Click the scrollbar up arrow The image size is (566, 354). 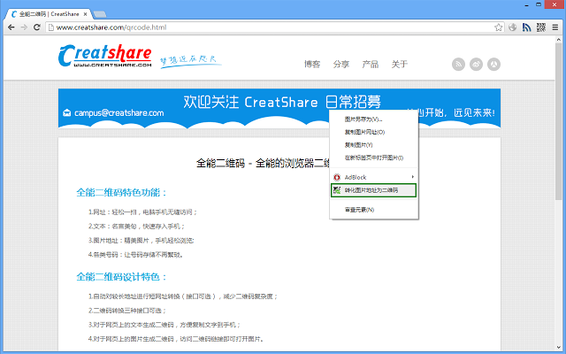click(x=558, y=39)
